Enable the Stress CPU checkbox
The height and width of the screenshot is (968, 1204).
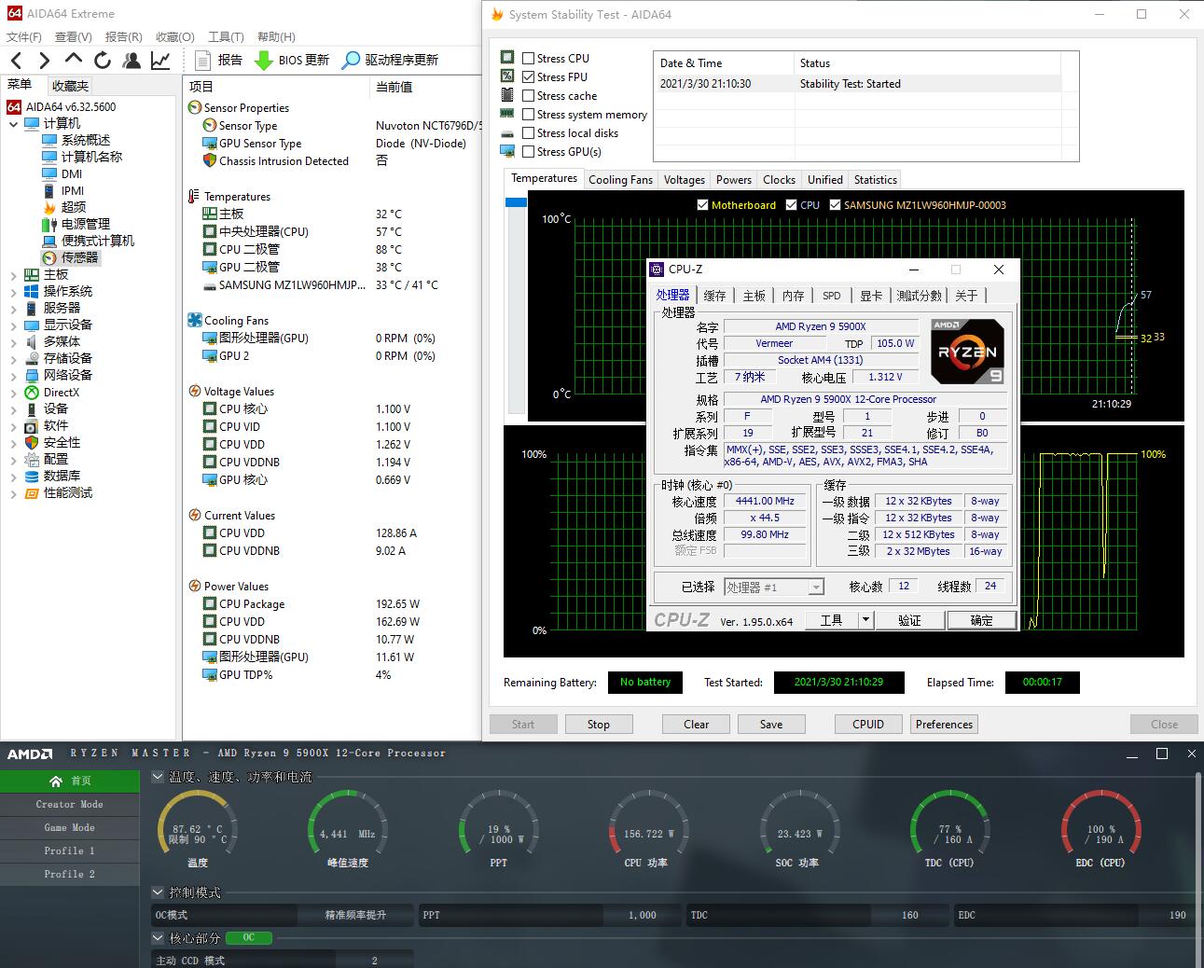click(529, 58)
